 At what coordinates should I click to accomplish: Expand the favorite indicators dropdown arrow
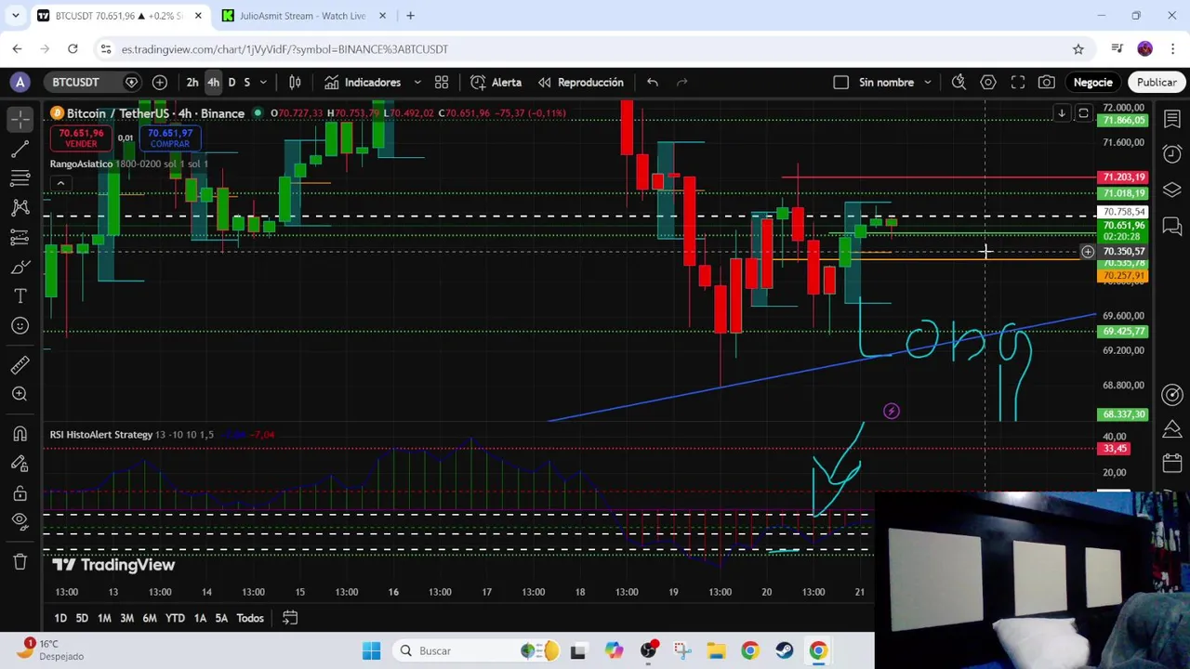[x=417, y=82]
